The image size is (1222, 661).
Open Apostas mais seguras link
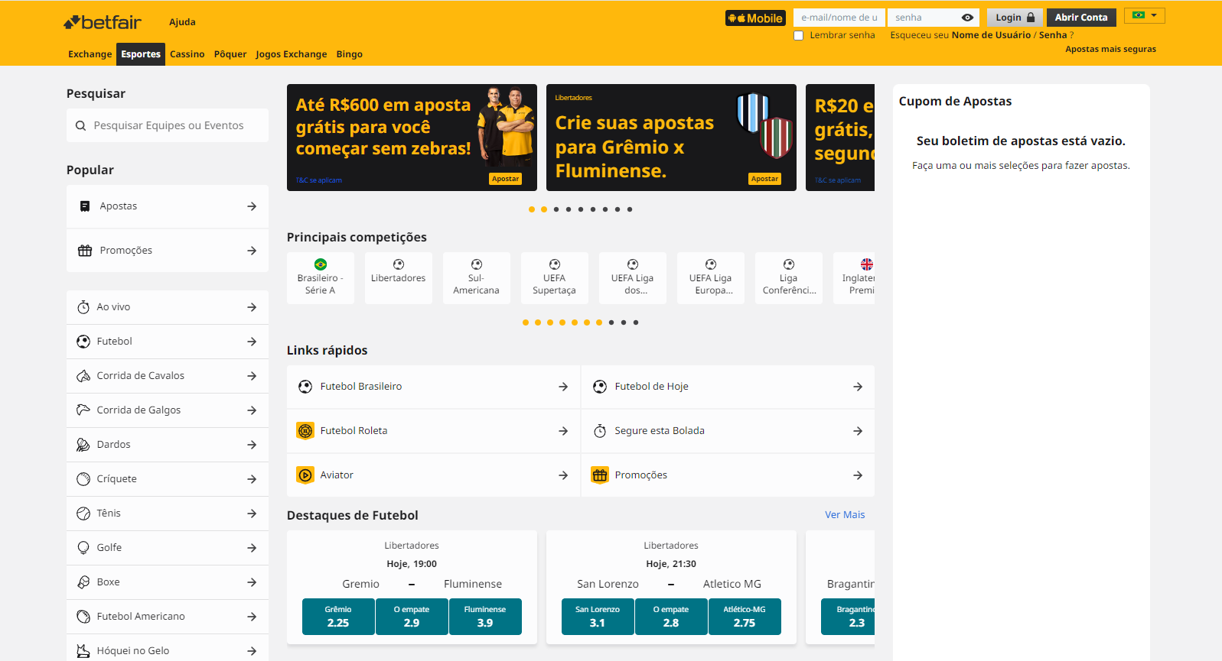(x=1110, y=49)
